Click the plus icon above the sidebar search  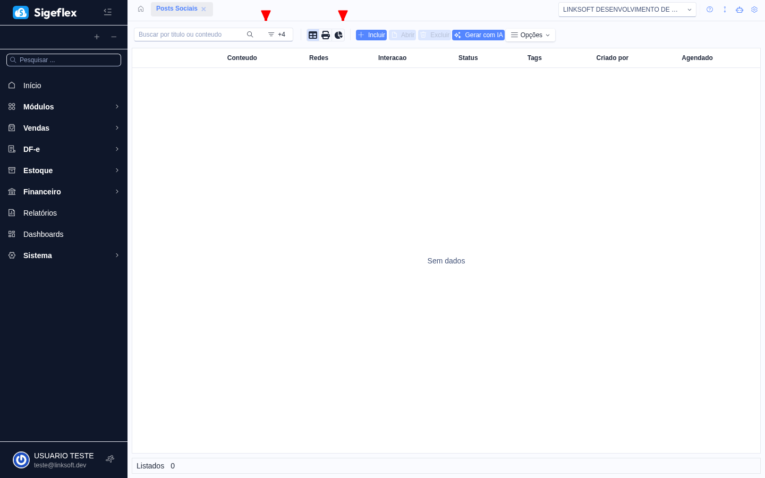[x=97, y=37]
